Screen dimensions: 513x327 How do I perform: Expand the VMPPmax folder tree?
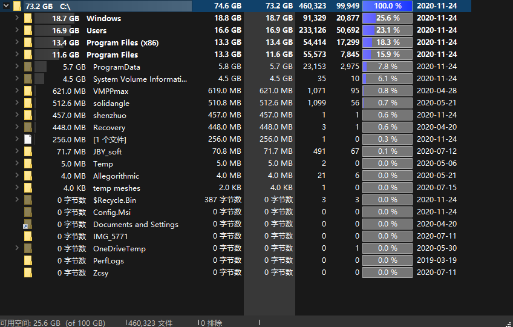16,91
